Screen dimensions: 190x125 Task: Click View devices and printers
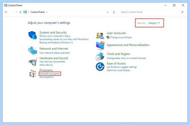coord(52,62)
